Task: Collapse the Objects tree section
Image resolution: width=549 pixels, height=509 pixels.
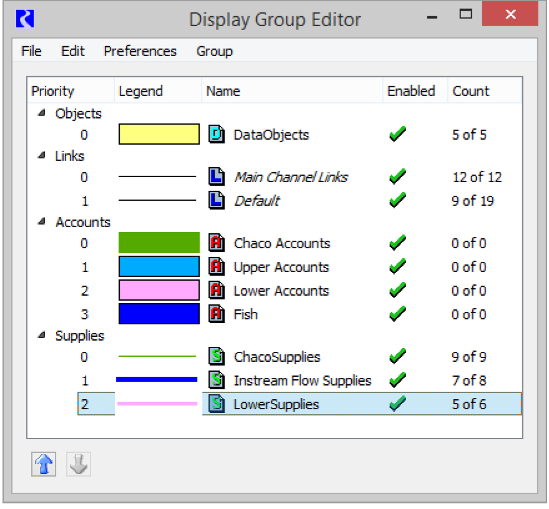Action: click(42, 114)
